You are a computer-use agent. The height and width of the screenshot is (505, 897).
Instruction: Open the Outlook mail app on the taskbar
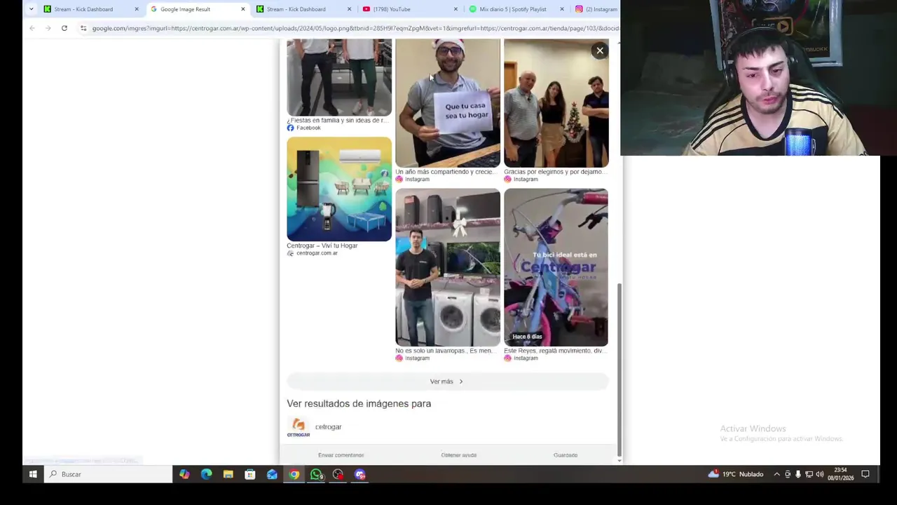point(272,474)
